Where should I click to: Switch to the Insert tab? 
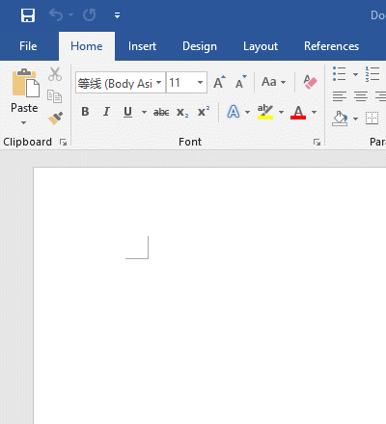(142, 46)
